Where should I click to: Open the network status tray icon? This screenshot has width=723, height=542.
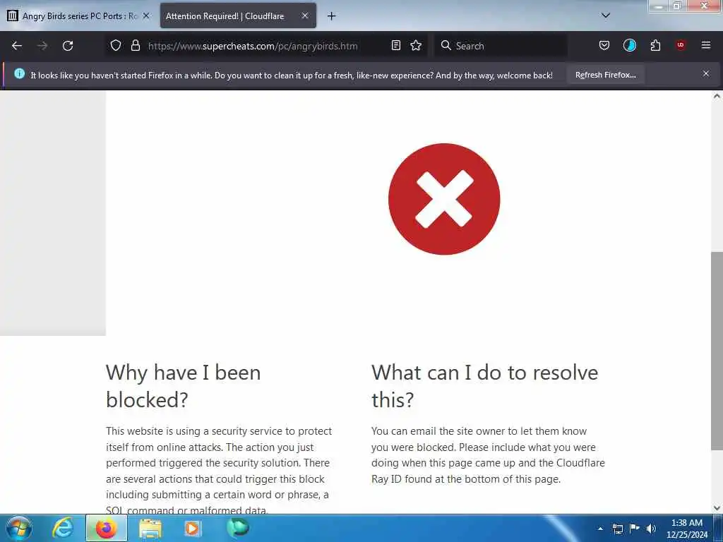coord(617,529)
